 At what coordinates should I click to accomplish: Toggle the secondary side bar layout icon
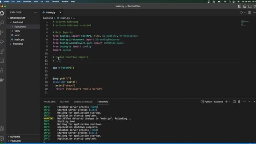(x=250, y=6)
